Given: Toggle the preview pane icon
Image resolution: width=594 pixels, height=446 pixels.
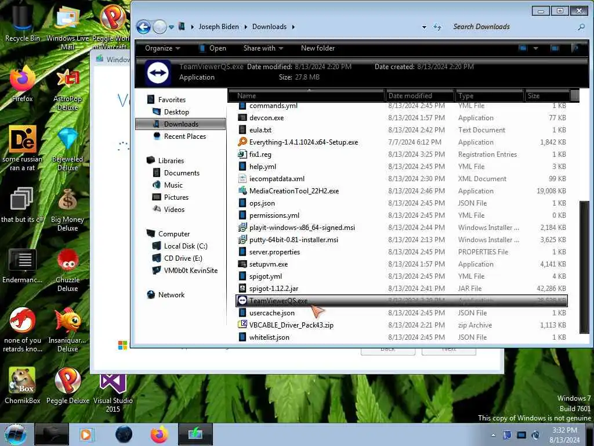Looking at the screenshot, I should (555, 48).
